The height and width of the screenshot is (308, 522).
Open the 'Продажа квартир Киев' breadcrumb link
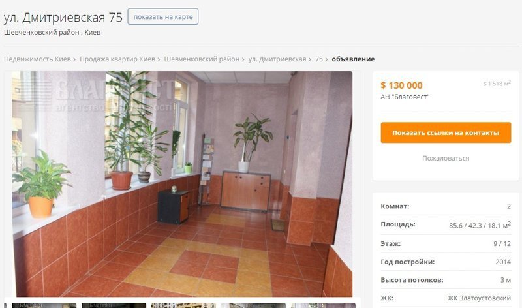117,59
